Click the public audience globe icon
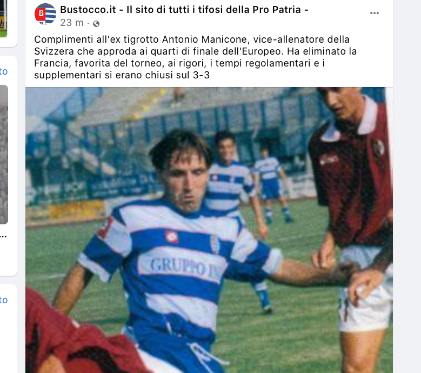Image resolution: width=421 pixels, height=373 pixels. point(96,23)
